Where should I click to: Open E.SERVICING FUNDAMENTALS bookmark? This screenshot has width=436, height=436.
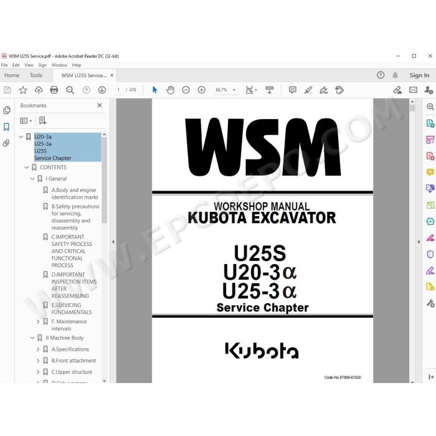pyautogui.click(x=72, y=309)
